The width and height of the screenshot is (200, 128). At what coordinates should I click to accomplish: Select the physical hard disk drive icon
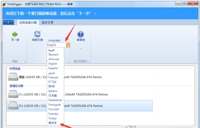[13, 77]
